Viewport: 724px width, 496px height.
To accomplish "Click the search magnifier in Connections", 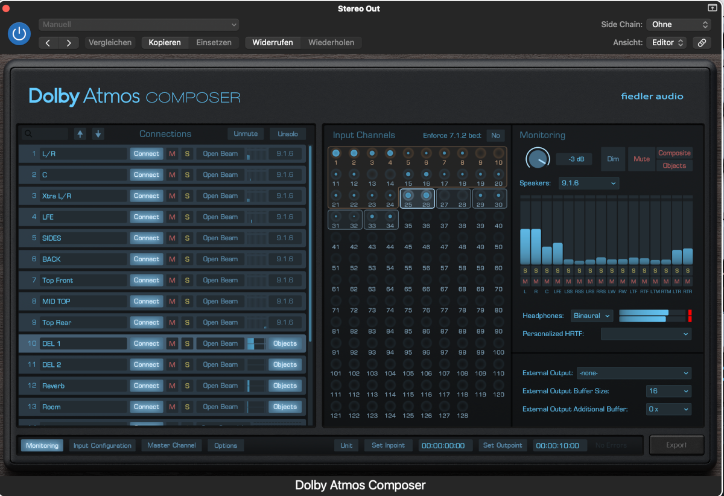I will (28, 134).
